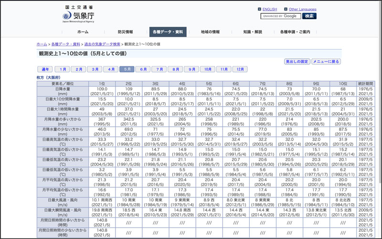This screenshot has height=239, width=382.
Task: Switch to the 通年 tab
Action: pyautogui.click(x=44, y=69)
